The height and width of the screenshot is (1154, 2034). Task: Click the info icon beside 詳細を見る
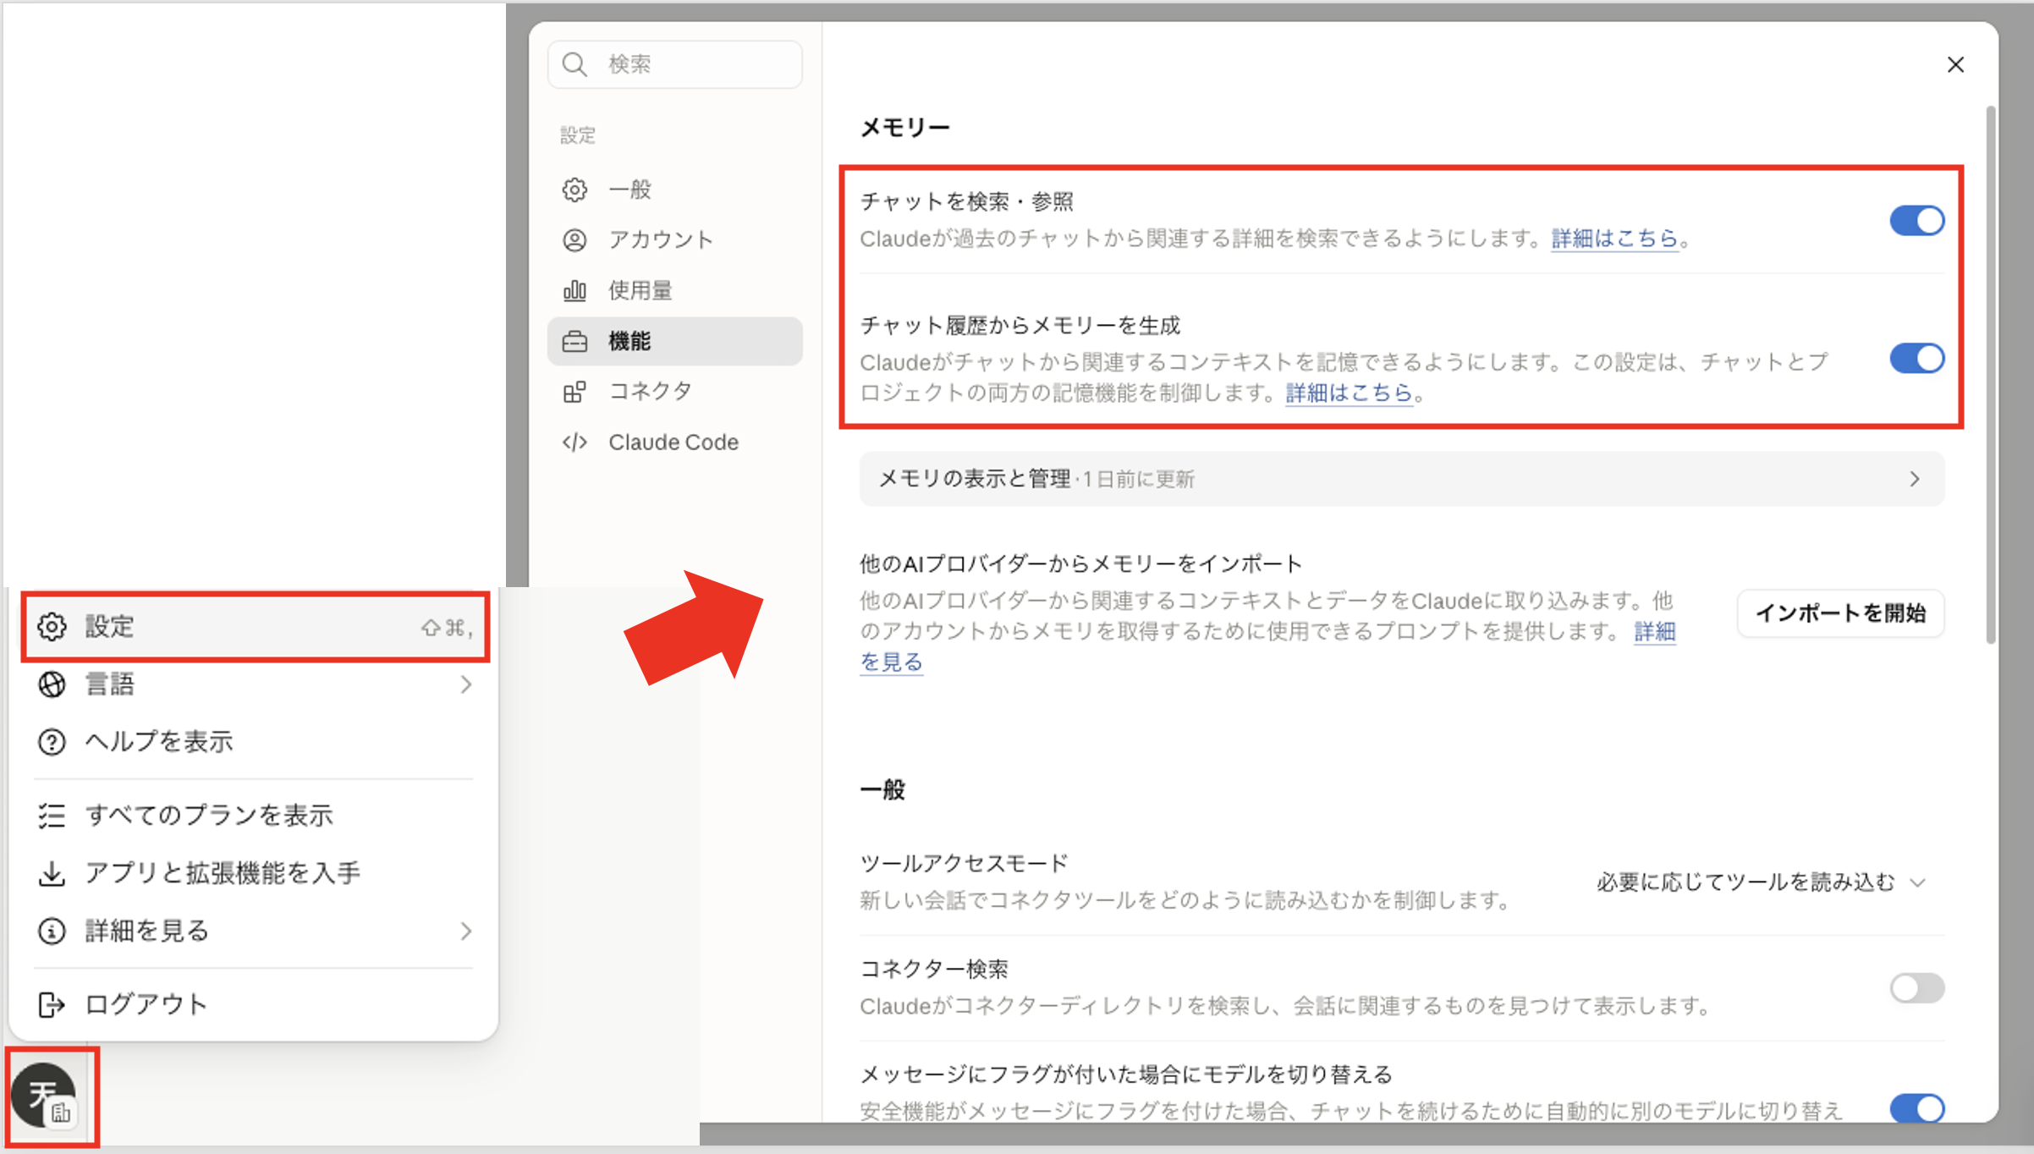point(52,931)
